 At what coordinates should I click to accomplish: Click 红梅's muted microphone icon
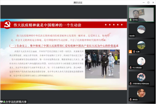coord(134,52)
